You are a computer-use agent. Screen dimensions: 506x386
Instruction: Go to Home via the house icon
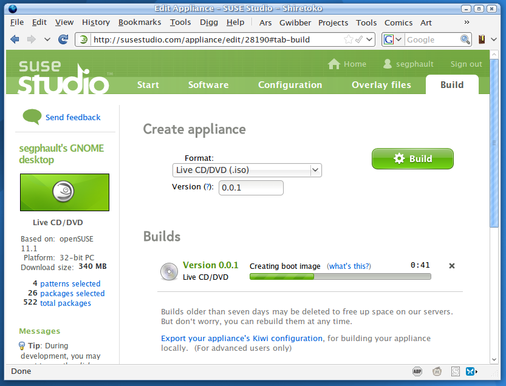[334, 64]
